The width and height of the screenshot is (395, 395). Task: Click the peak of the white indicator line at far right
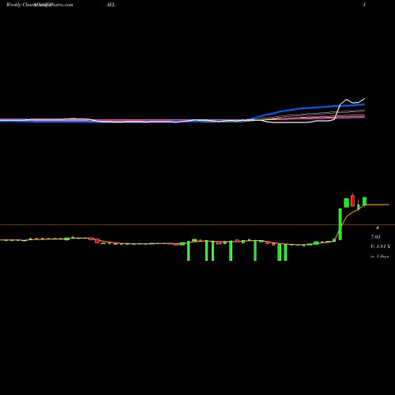(364, 99)
